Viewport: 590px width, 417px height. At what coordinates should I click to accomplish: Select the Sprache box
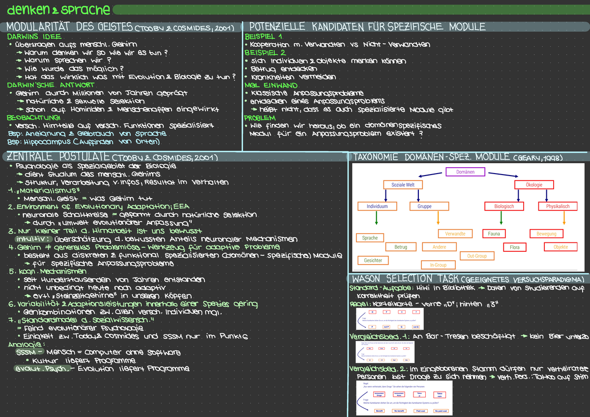(x=370, y=238)
